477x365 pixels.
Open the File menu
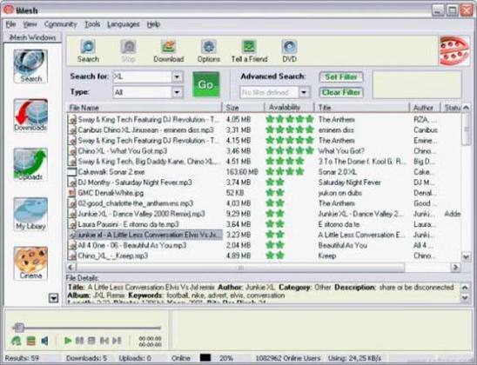[10, 24]
